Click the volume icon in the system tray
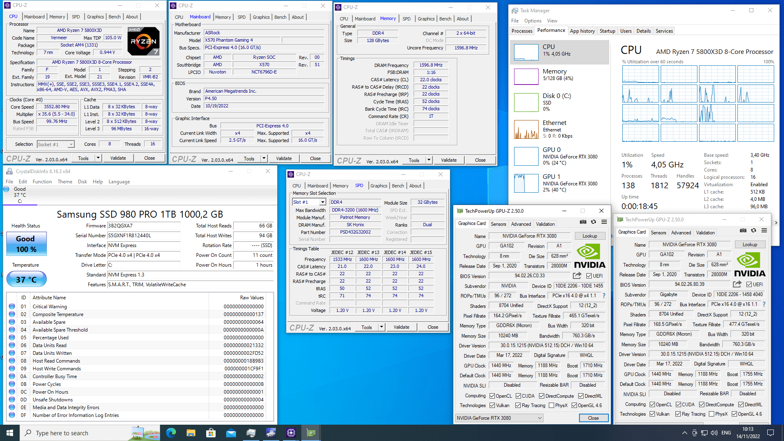784x441 pixels. coord(714,433)
